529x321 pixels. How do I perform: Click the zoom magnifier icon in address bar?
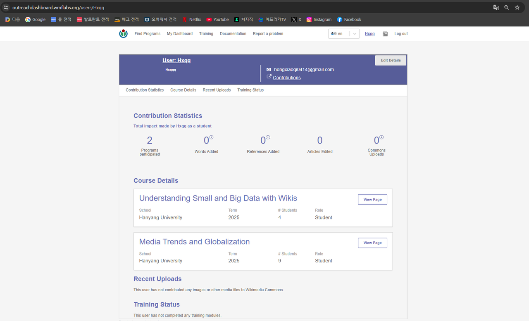pyautogui.click(x=507, y=7)
